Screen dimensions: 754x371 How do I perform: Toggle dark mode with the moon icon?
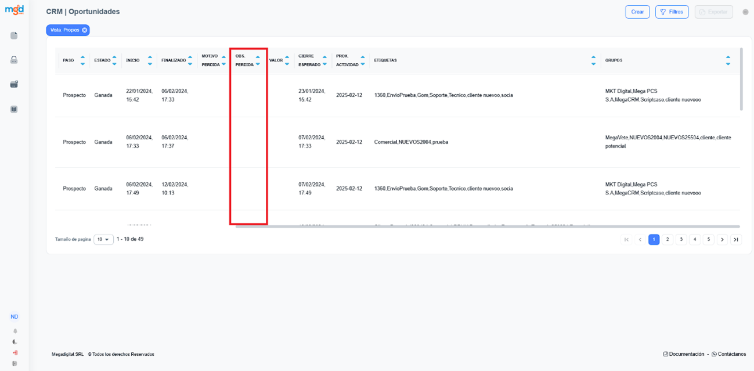pos(15,342)
